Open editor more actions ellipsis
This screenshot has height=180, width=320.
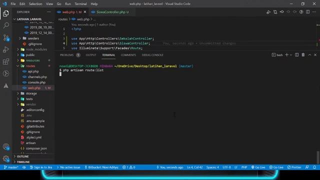pyautogui.click(x=314, y=12)
